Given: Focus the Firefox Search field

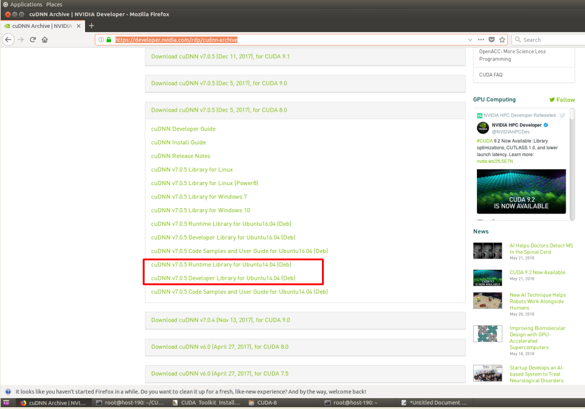Looking at the screenshot, I should pyautogui.click(x=549, y=39).
